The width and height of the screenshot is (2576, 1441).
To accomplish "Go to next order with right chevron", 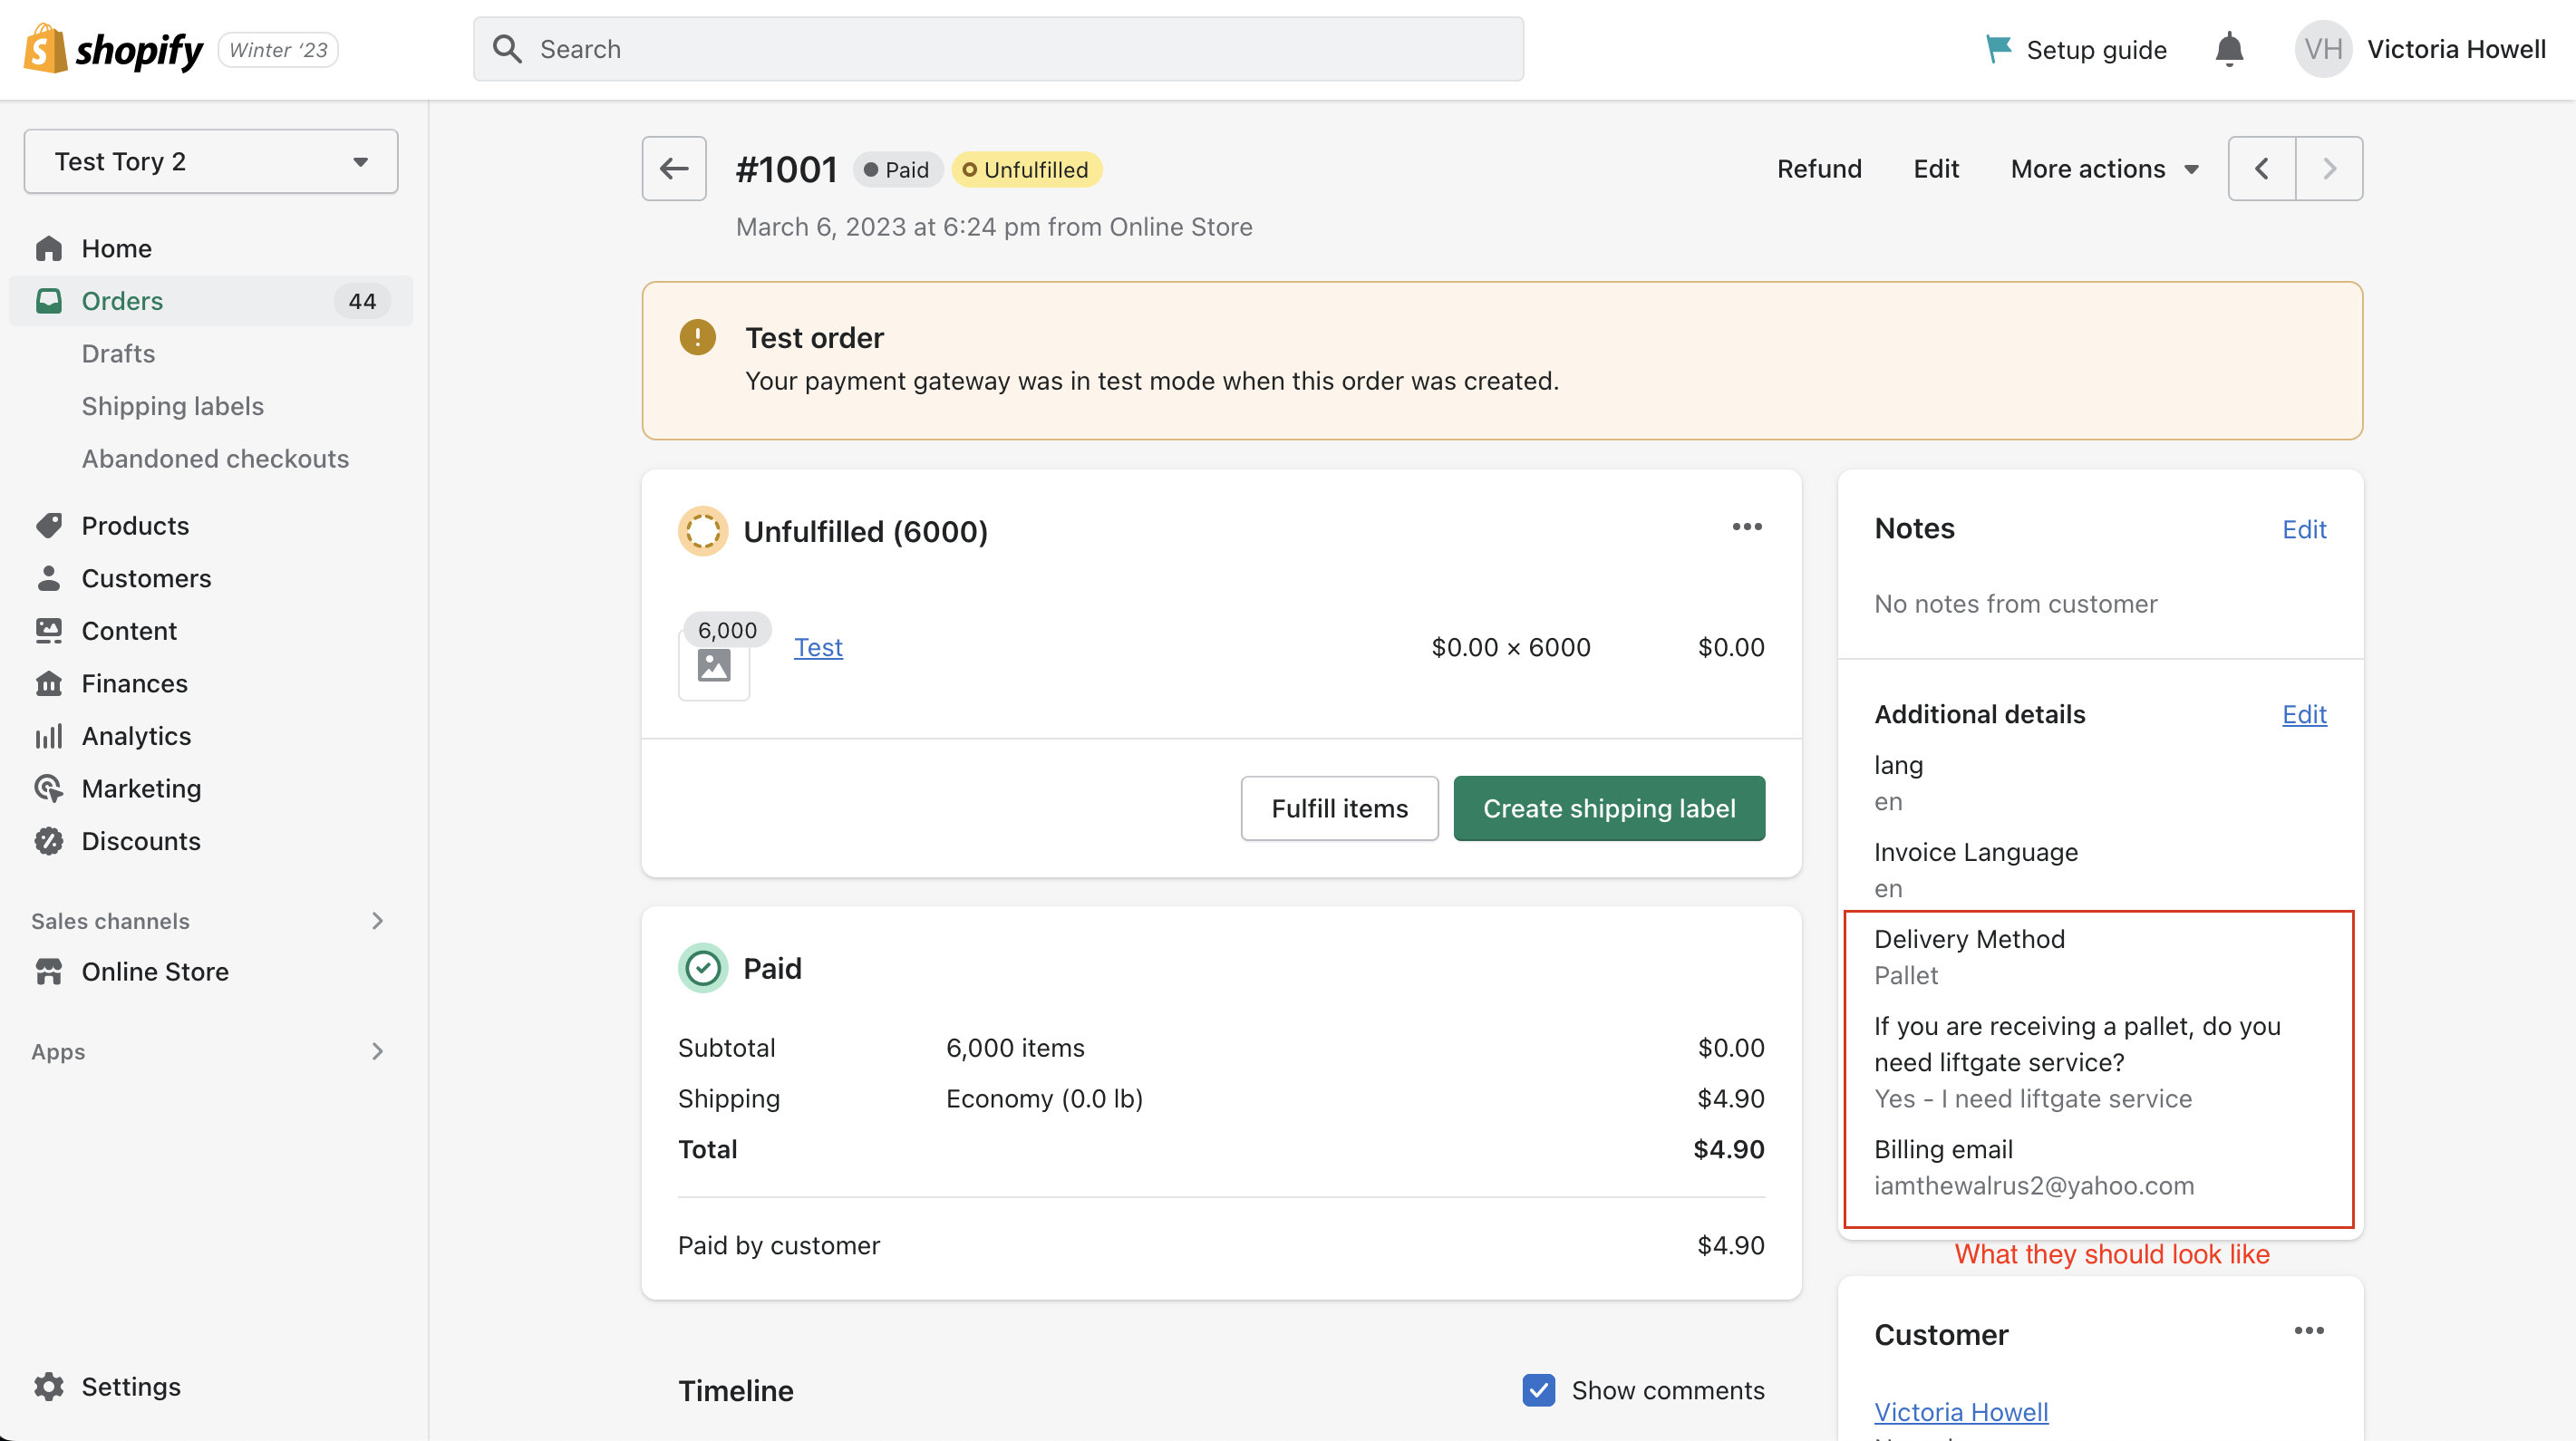I will pos(2329,168).
